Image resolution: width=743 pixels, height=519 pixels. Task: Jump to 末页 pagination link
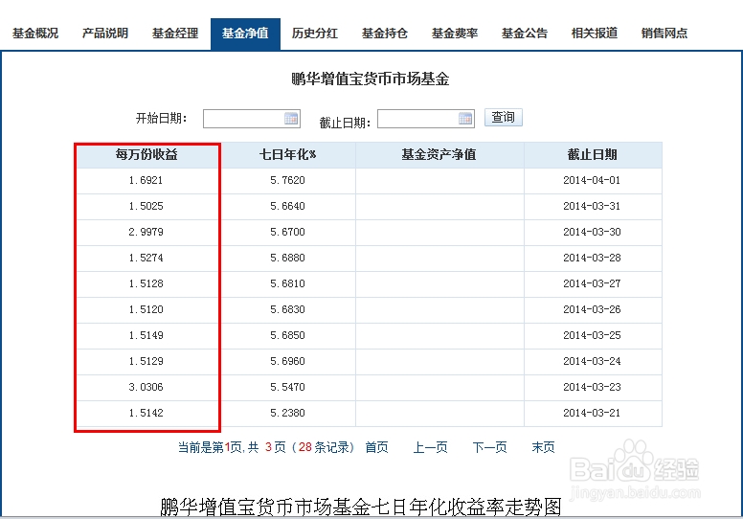pyautogui.click(x=543, y=447)
